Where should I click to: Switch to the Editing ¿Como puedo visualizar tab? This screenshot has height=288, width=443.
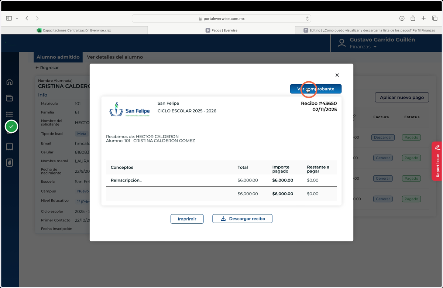click(x=369, y=30)
